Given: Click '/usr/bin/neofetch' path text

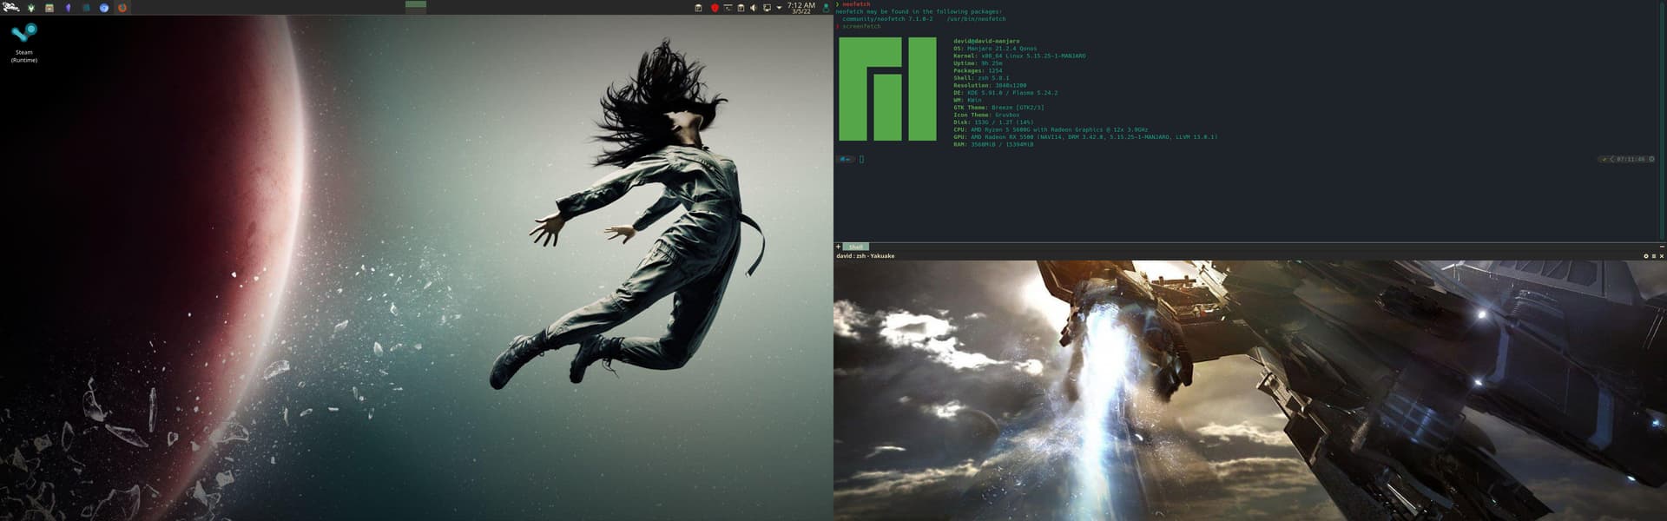Looking at the screenshot, I should coord(977,19).
